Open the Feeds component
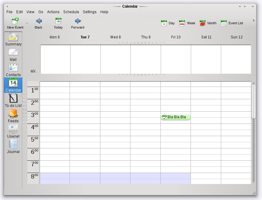 pyautogui.click(x=13, y=116)
